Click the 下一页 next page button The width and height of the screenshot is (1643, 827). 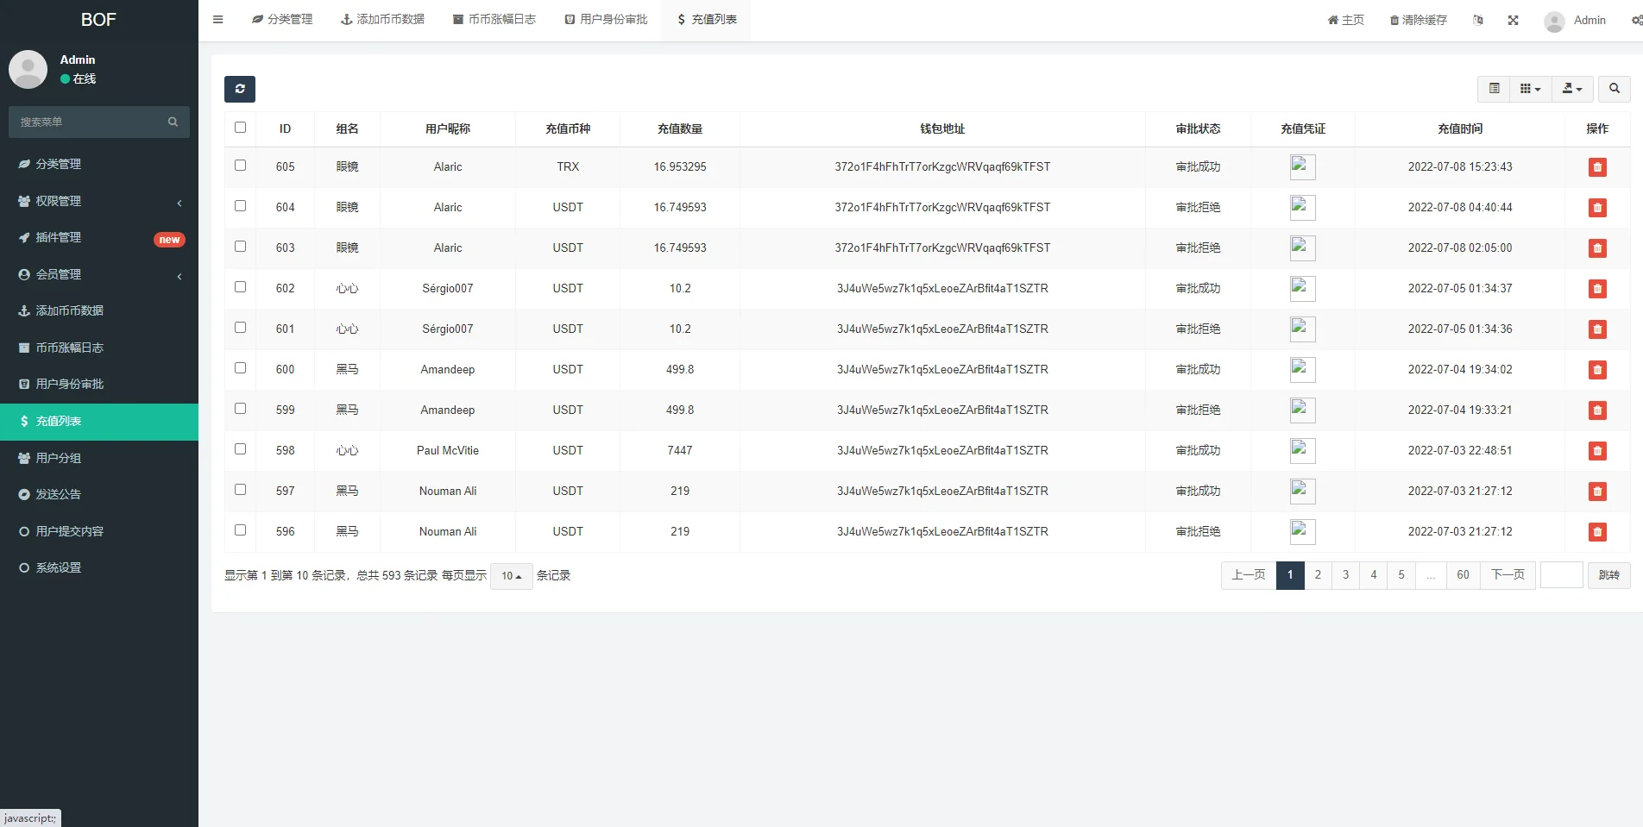(1508, 575)
